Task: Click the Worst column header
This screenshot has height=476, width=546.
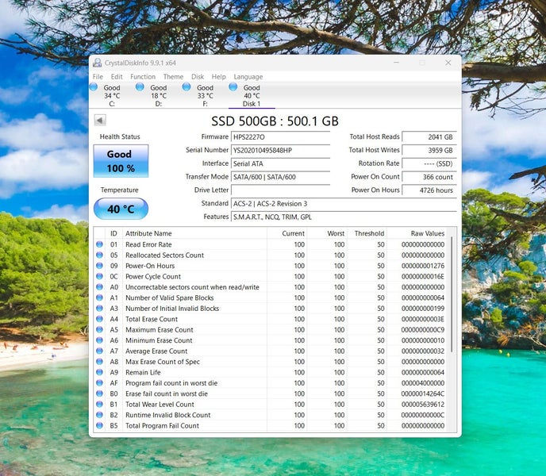Action: tap(327, 233)
